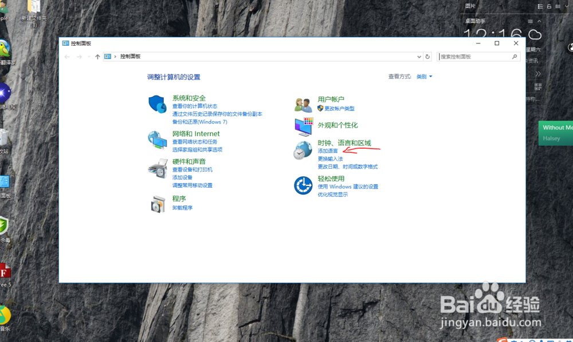
Task: Click the Without Me - Halsey music widget
Action: [555, 133]
